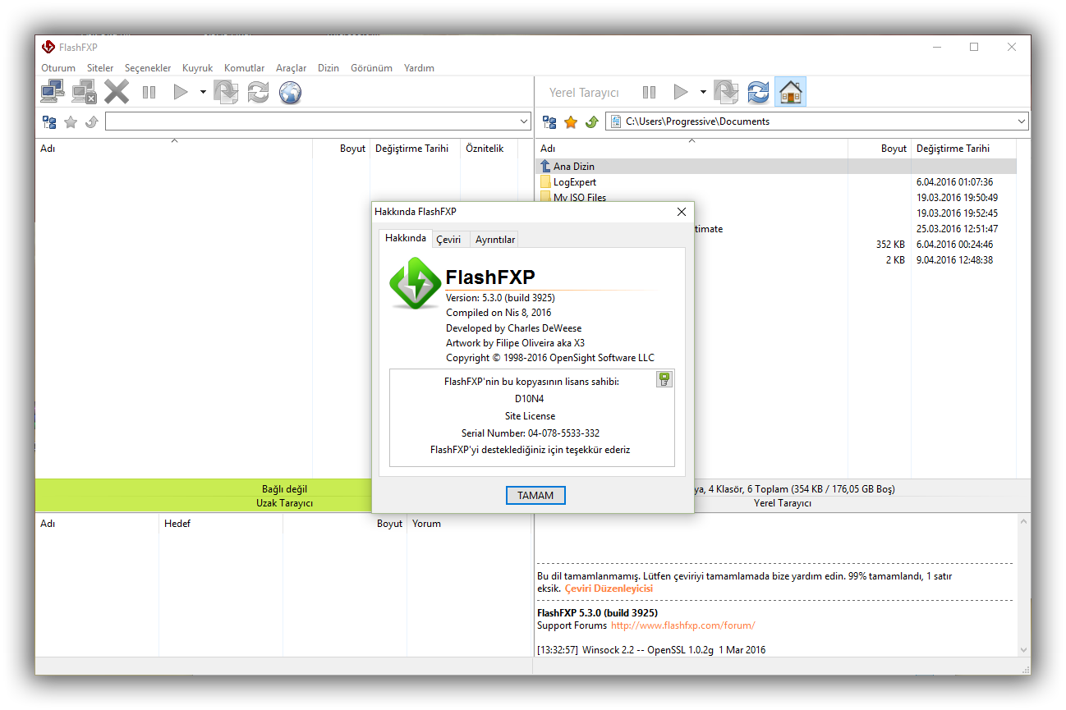The image size is (1066, 710).
Task: Click the remote pane refresh icon
Action: (258, 92)
